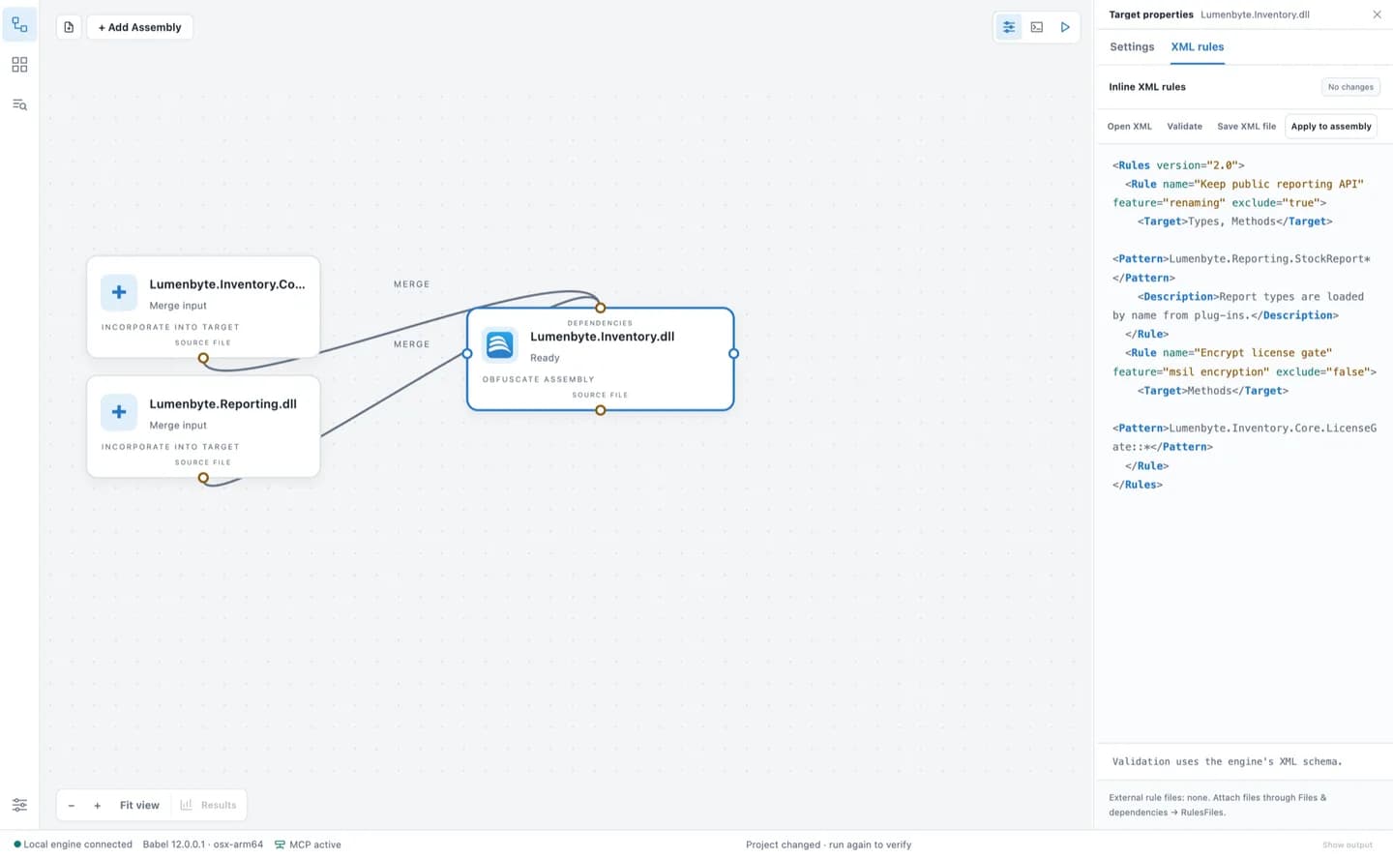This screenshot has height=859, width=1393.
Task: Click the new project file icon
Action: tap(69, 27)
